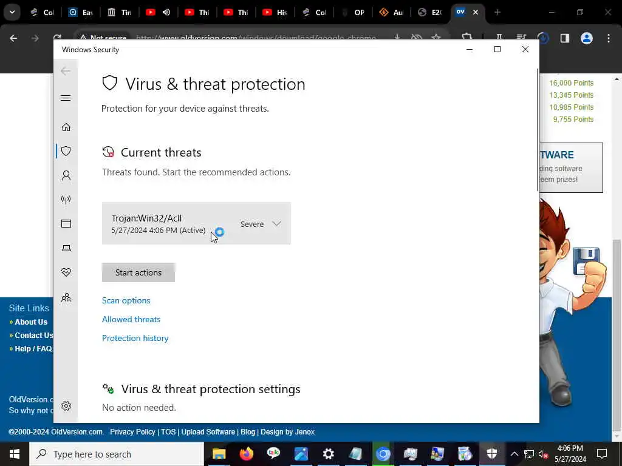Switch to the 'OP' Chrome tab
This screenshot has width=622, height=466.
(x=353, y=12)
